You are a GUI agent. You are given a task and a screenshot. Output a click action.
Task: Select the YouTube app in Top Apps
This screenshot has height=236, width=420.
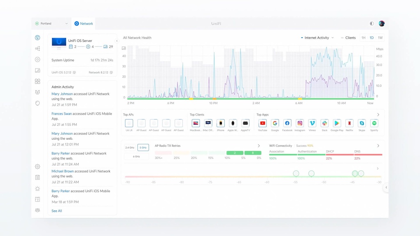click(262, 123)
